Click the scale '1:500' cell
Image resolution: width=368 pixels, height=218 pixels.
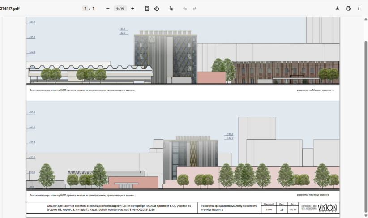pos(269,209)
